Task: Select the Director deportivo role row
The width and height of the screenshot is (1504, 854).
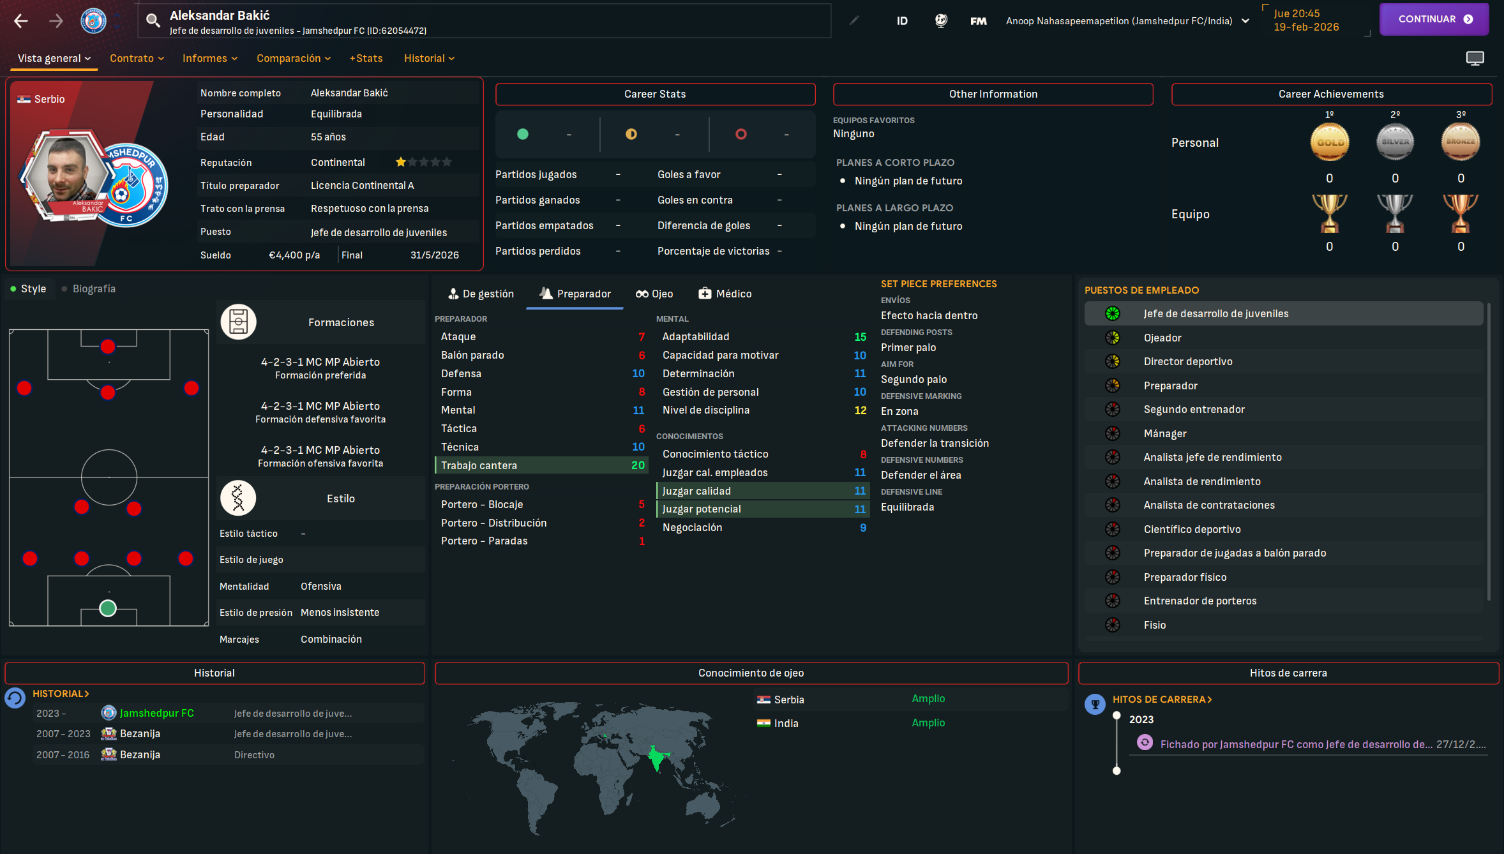Action: pyautogui.click(x=1283, y=361)
